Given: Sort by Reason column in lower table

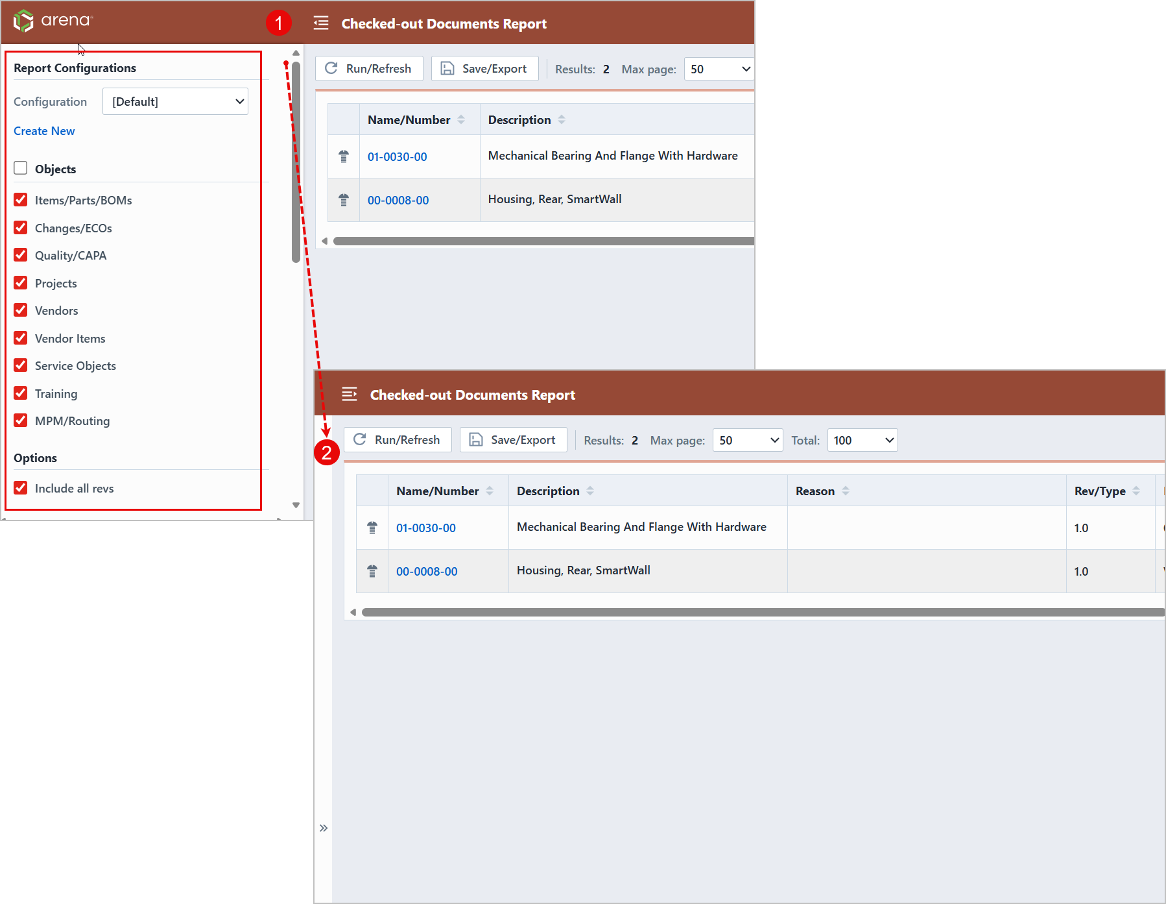Looking at the screenshot, I should pyautogui.click(x=846, y=491).
